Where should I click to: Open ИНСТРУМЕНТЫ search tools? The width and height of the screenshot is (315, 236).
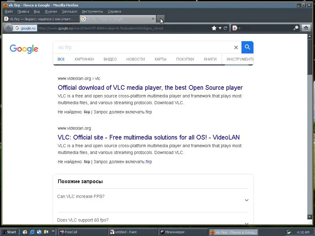[240, 59]
